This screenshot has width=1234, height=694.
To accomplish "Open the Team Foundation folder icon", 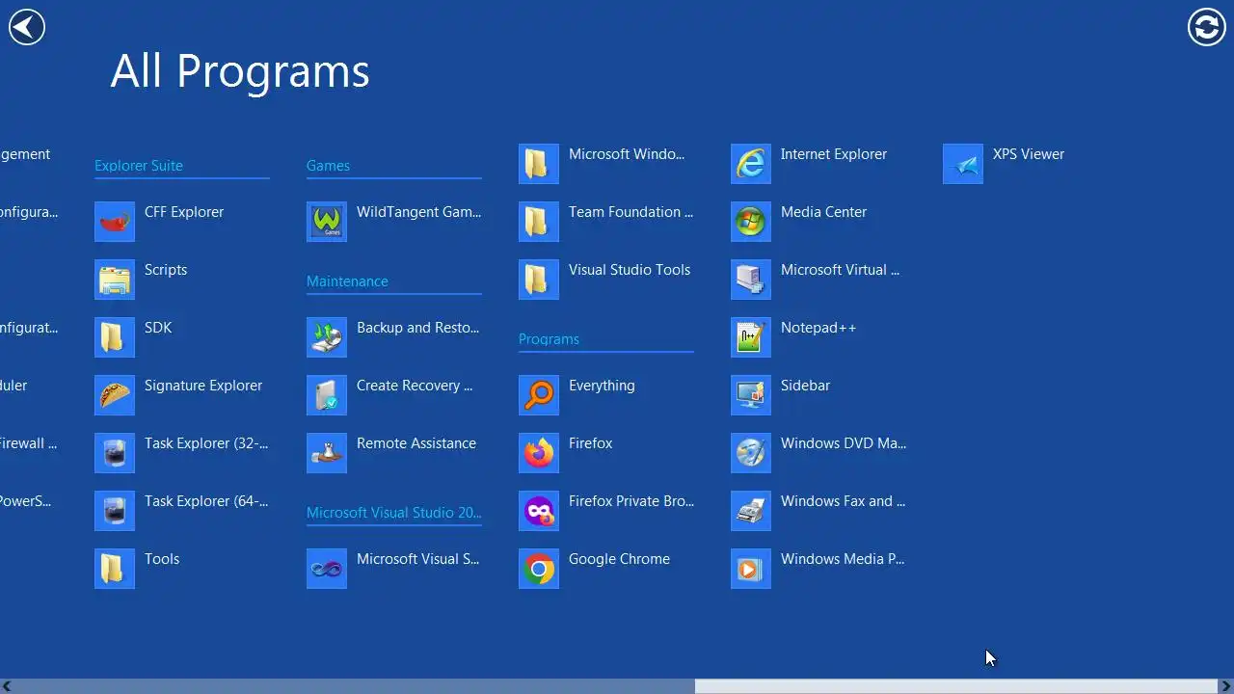I will click(539, 222).
